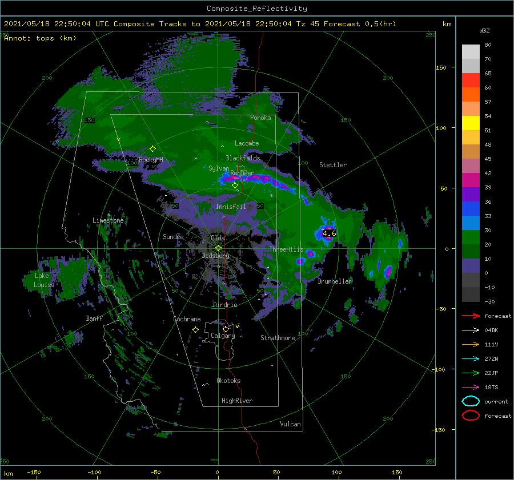
Task: Click the yellow diamond below Cochrane label
Action: click(x=195, y=330)
